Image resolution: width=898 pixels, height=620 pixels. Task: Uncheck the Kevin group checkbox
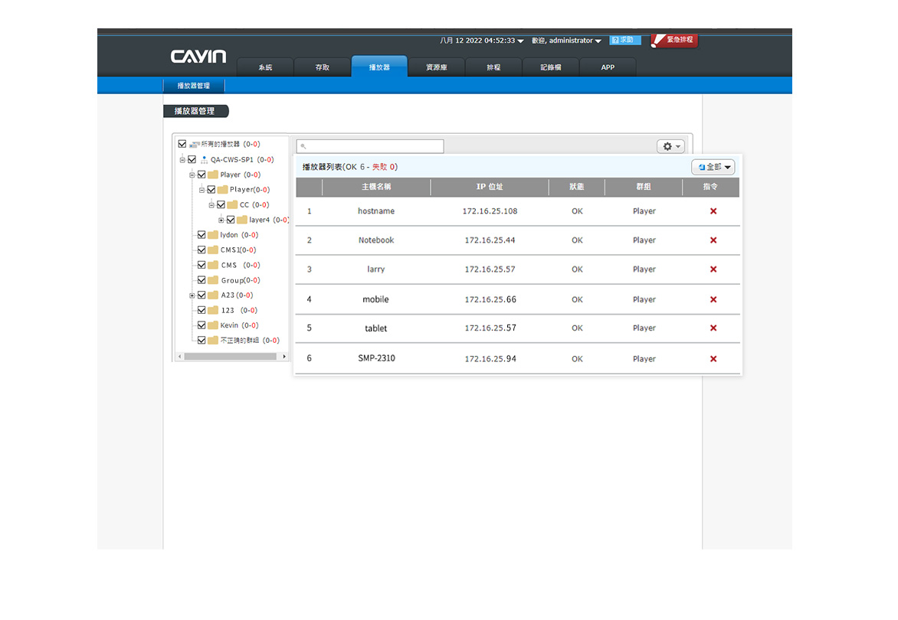202,325
